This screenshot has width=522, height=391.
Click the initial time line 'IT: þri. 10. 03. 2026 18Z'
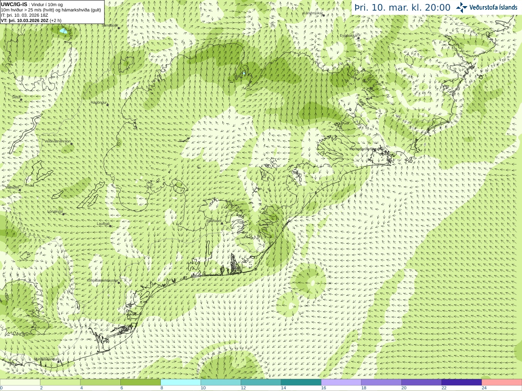click(x=24, y=15)
